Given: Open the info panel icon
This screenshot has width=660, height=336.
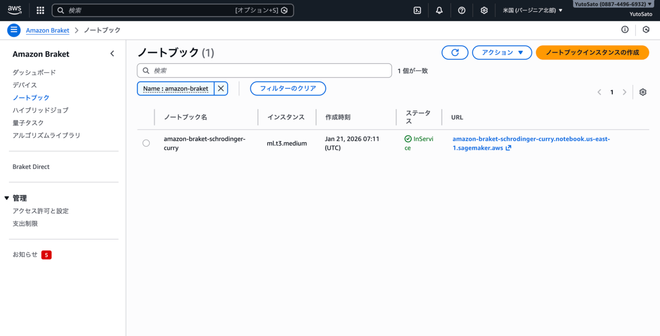Looking at the screenshot, I should click(x=625, y=30).
